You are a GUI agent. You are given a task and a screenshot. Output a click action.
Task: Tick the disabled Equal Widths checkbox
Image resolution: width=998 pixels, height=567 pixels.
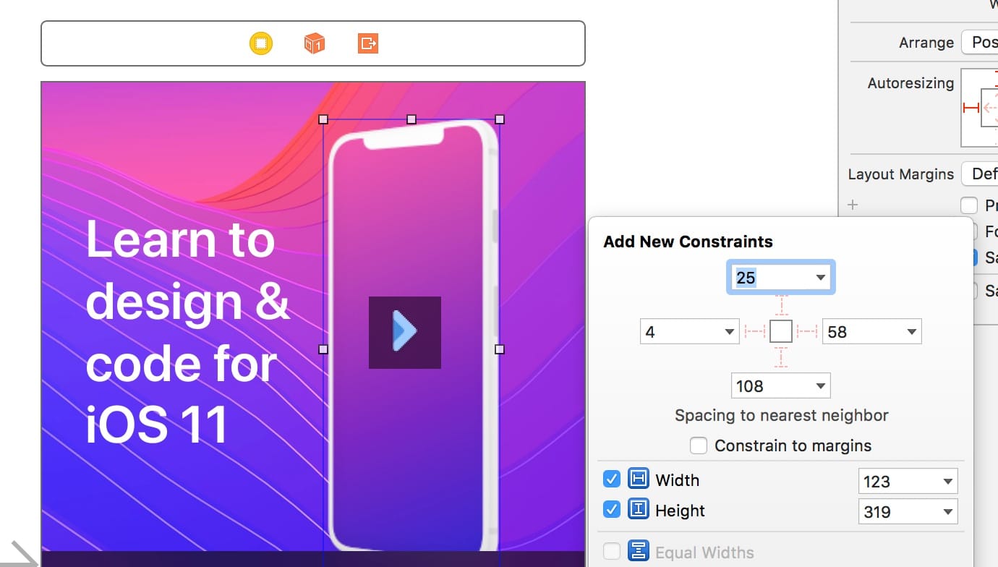pos(612,552)
